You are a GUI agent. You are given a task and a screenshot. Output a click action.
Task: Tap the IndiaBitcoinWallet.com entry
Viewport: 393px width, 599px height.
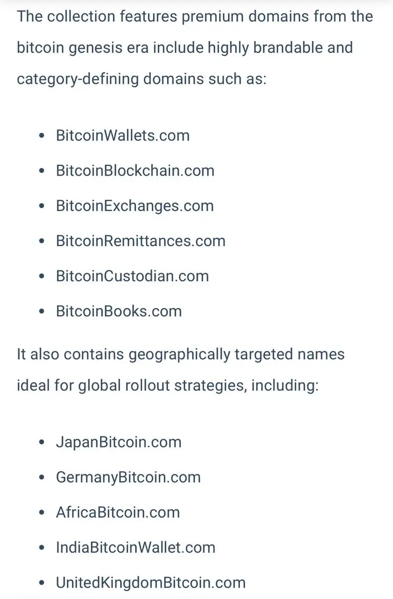pos(136,548)
